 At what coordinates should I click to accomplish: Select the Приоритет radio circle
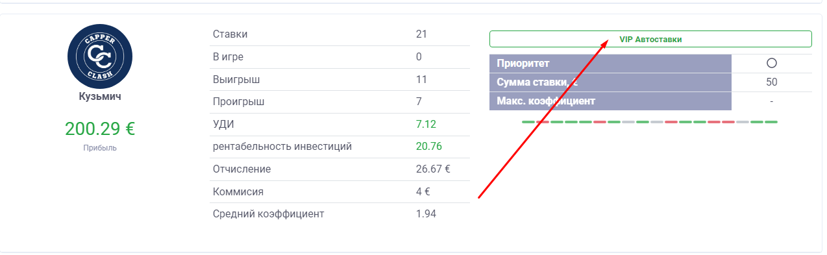pyautogui.click(x=772, y=64)
